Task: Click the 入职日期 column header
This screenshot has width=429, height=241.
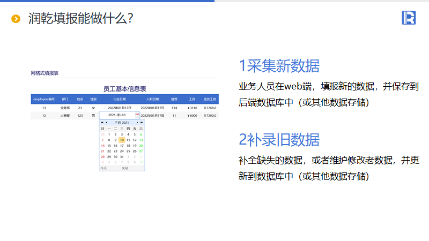Action: click(152, 99)
